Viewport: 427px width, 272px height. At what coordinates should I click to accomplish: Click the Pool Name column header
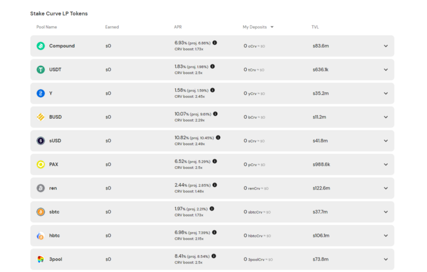point(46,27)
